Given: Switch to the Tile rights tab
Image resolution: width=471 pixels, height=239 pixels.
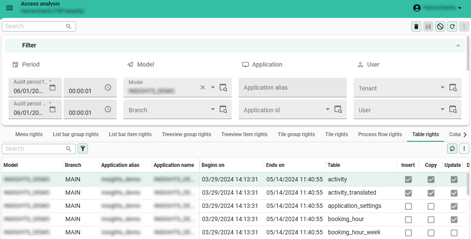Looking at the screenshot, I should (x=336, y=134).
